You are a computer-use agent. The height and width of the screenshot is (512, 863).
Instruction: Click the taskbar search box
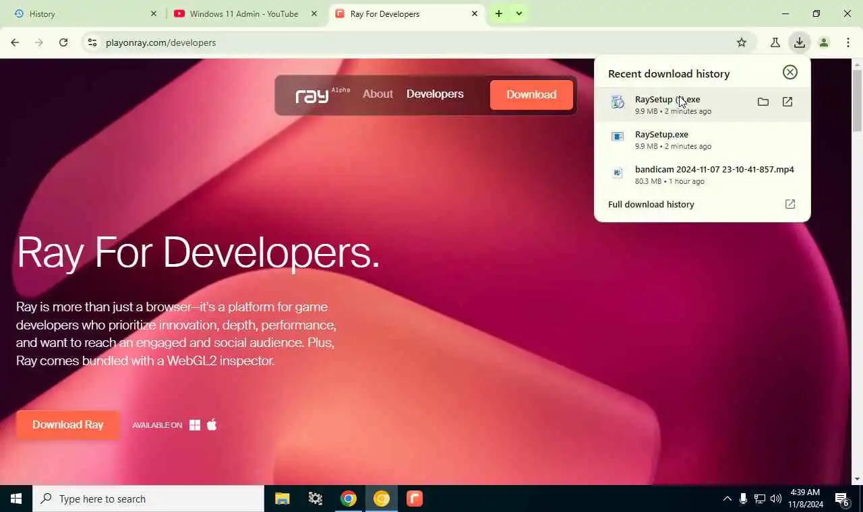click(x=148, y=499)
